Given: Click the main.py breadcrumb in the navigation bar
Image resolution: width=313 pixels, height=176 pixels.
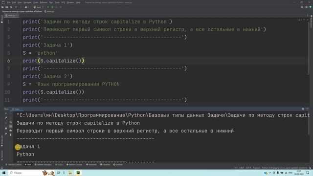Looking at the screenshot, I should point(49,11).
